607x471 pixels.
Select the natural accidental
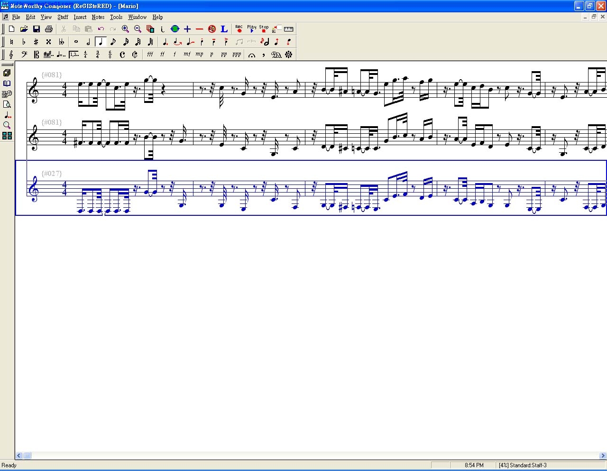(x=11, y=42)
